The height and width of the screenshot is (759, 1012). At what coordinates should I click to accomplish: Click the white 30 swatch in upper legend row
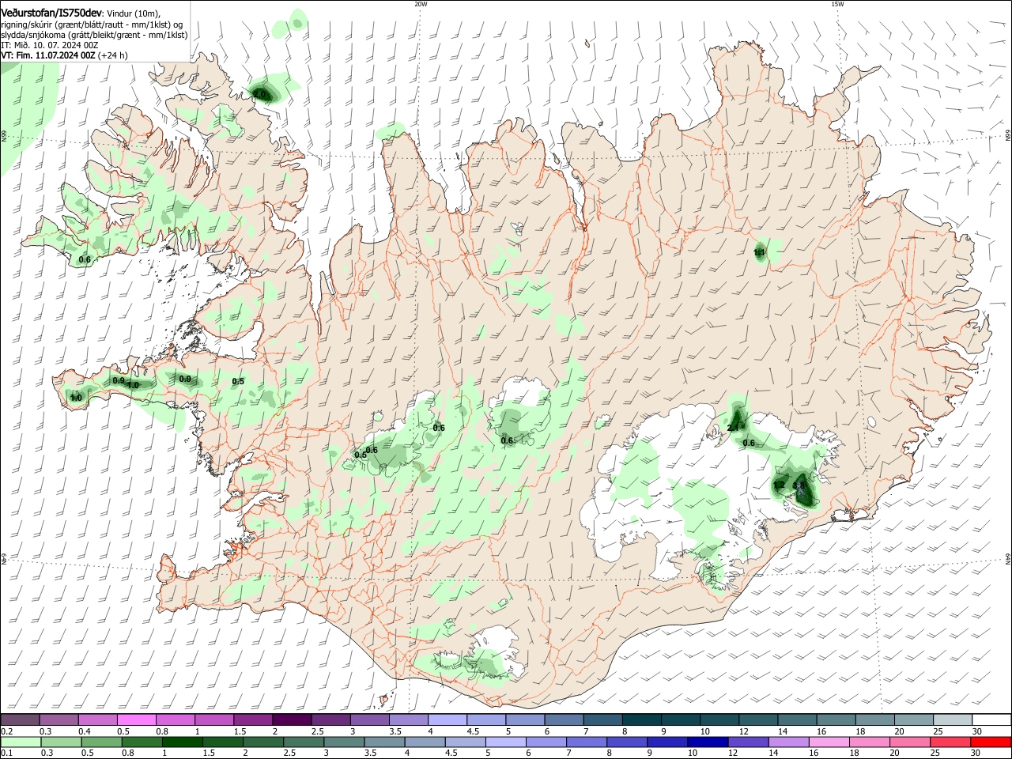[992, 720]
